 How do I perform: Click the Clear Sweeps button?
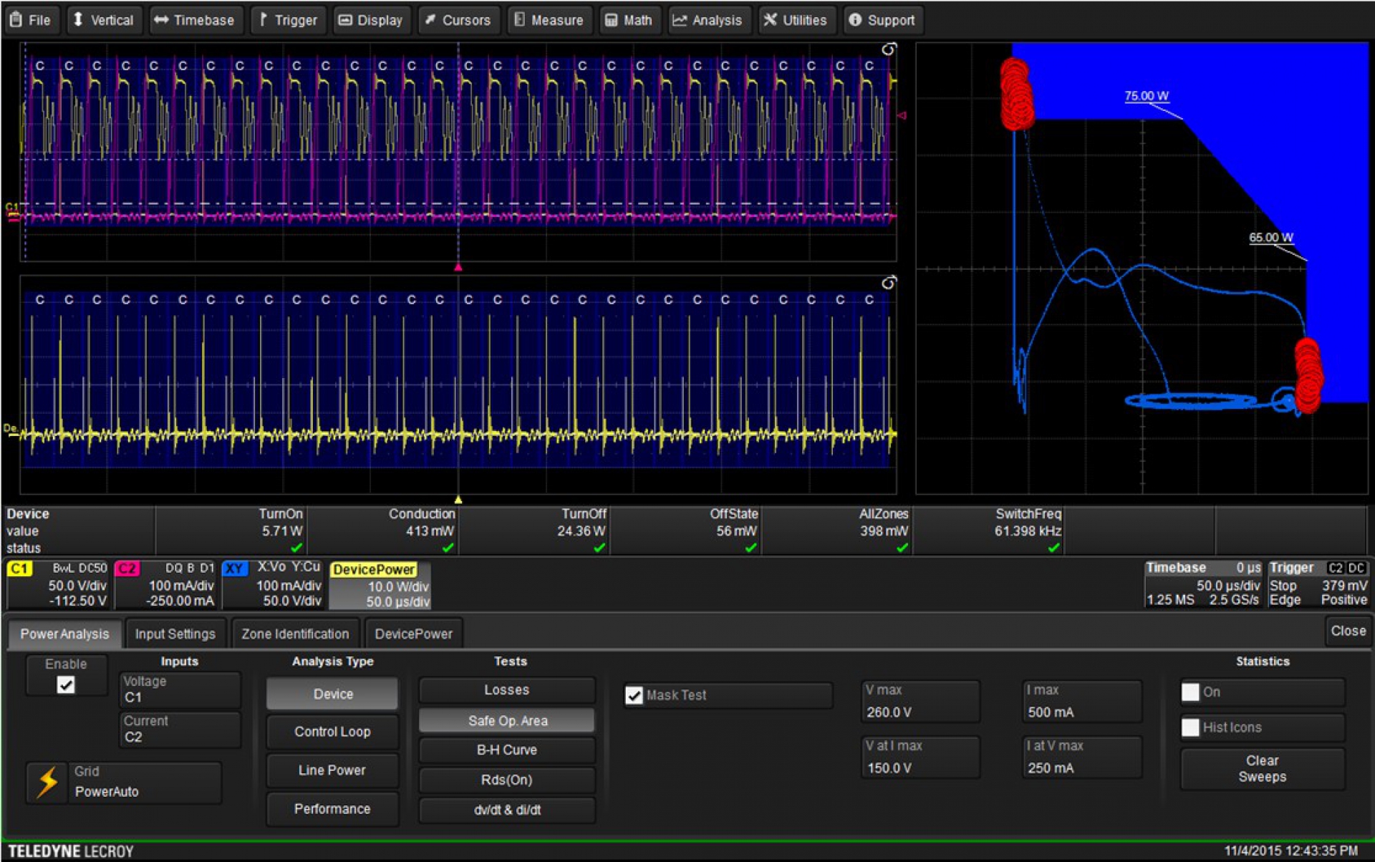point(1262,769)
